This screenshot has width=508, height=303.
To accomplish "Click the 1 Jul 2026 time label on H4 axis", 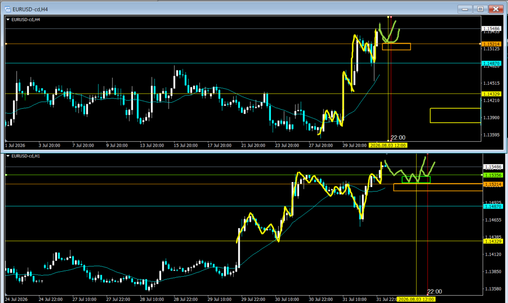I will 15,145.
